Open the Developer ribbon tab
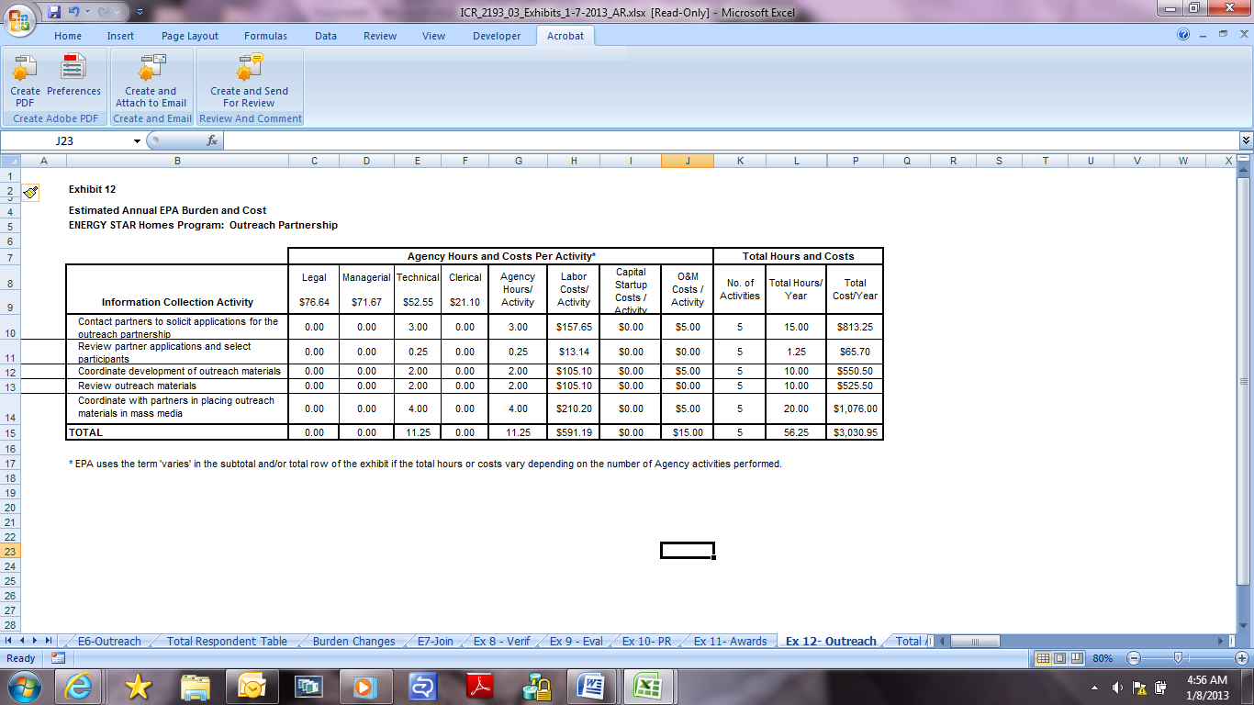This screenshot has width=1254, height=705. (497, 36)
